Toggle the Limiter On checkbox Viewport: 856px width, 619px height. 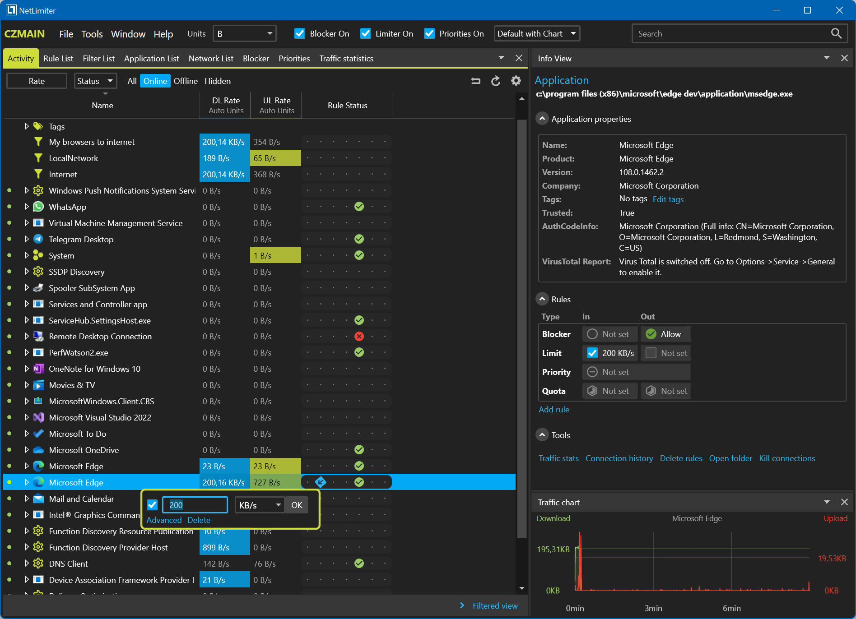pyautogui.click(x=366, y=34)
